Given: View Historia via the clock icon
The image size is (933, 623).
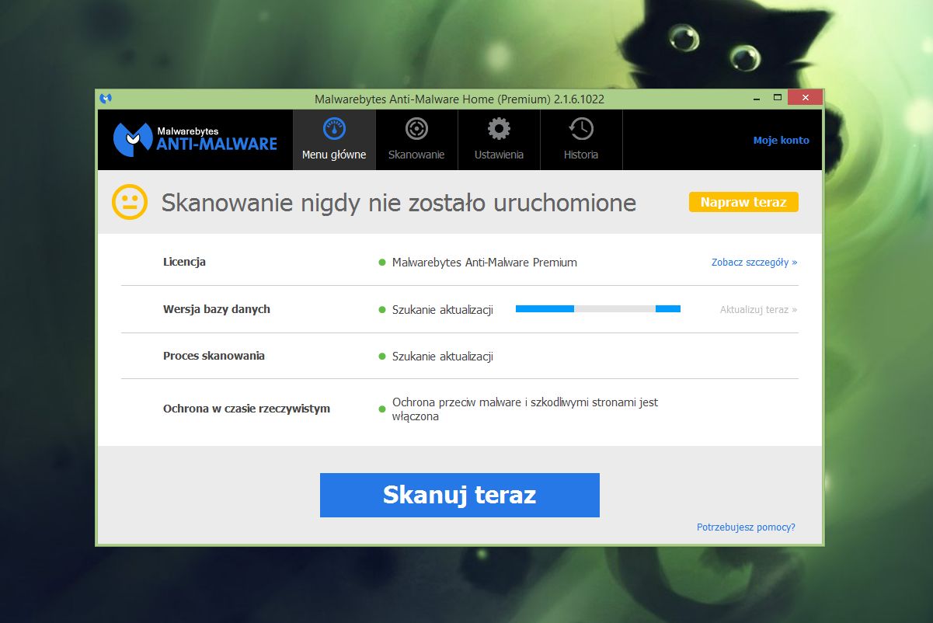Looking at the screenshot, I should point(580,130).
